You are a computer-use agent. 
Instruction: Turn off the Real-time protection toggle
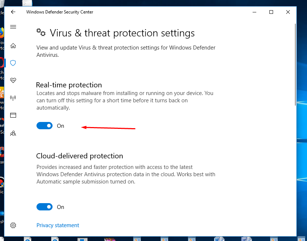pyautogui.click(x=45, y=126)
